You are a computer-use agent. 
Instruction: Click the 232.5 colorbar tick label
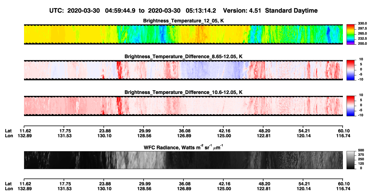(x=362, y=39)
